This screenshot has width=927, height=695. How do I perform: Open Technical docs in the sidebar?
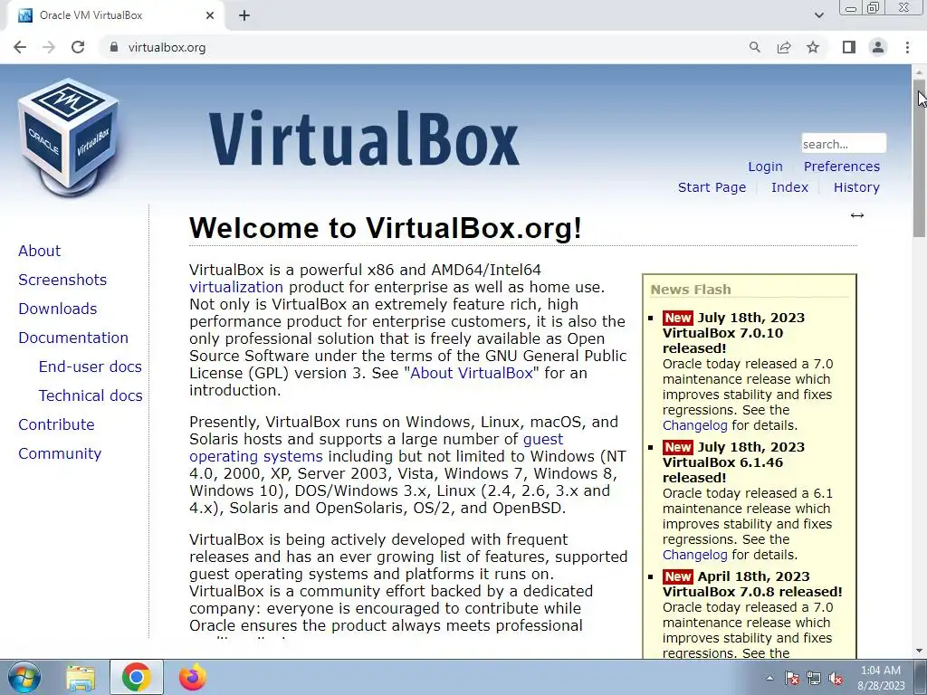click(x=91, y=395)
